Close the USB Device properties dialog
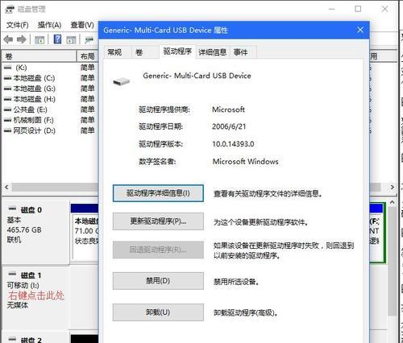The width and height of the screenshot is (403, 343). pyautogui.click(x=360, y=30)
